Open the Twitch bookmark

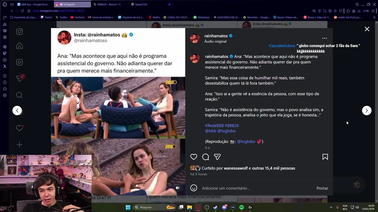(x=46, y=17)
